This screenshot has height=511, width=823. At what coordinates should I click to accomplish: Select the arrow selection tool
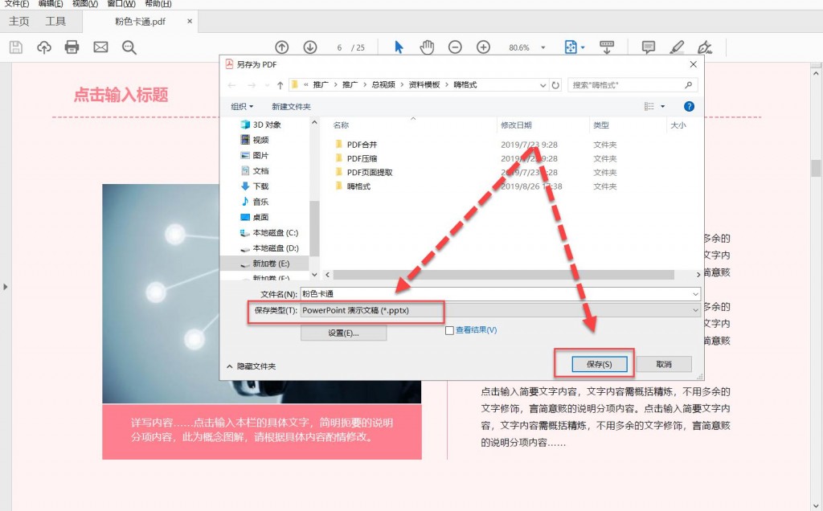click(399, 47)
